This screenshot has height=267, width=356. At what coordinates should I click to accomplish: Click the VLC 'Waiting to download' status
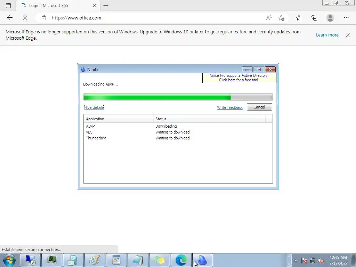[172, 132]
